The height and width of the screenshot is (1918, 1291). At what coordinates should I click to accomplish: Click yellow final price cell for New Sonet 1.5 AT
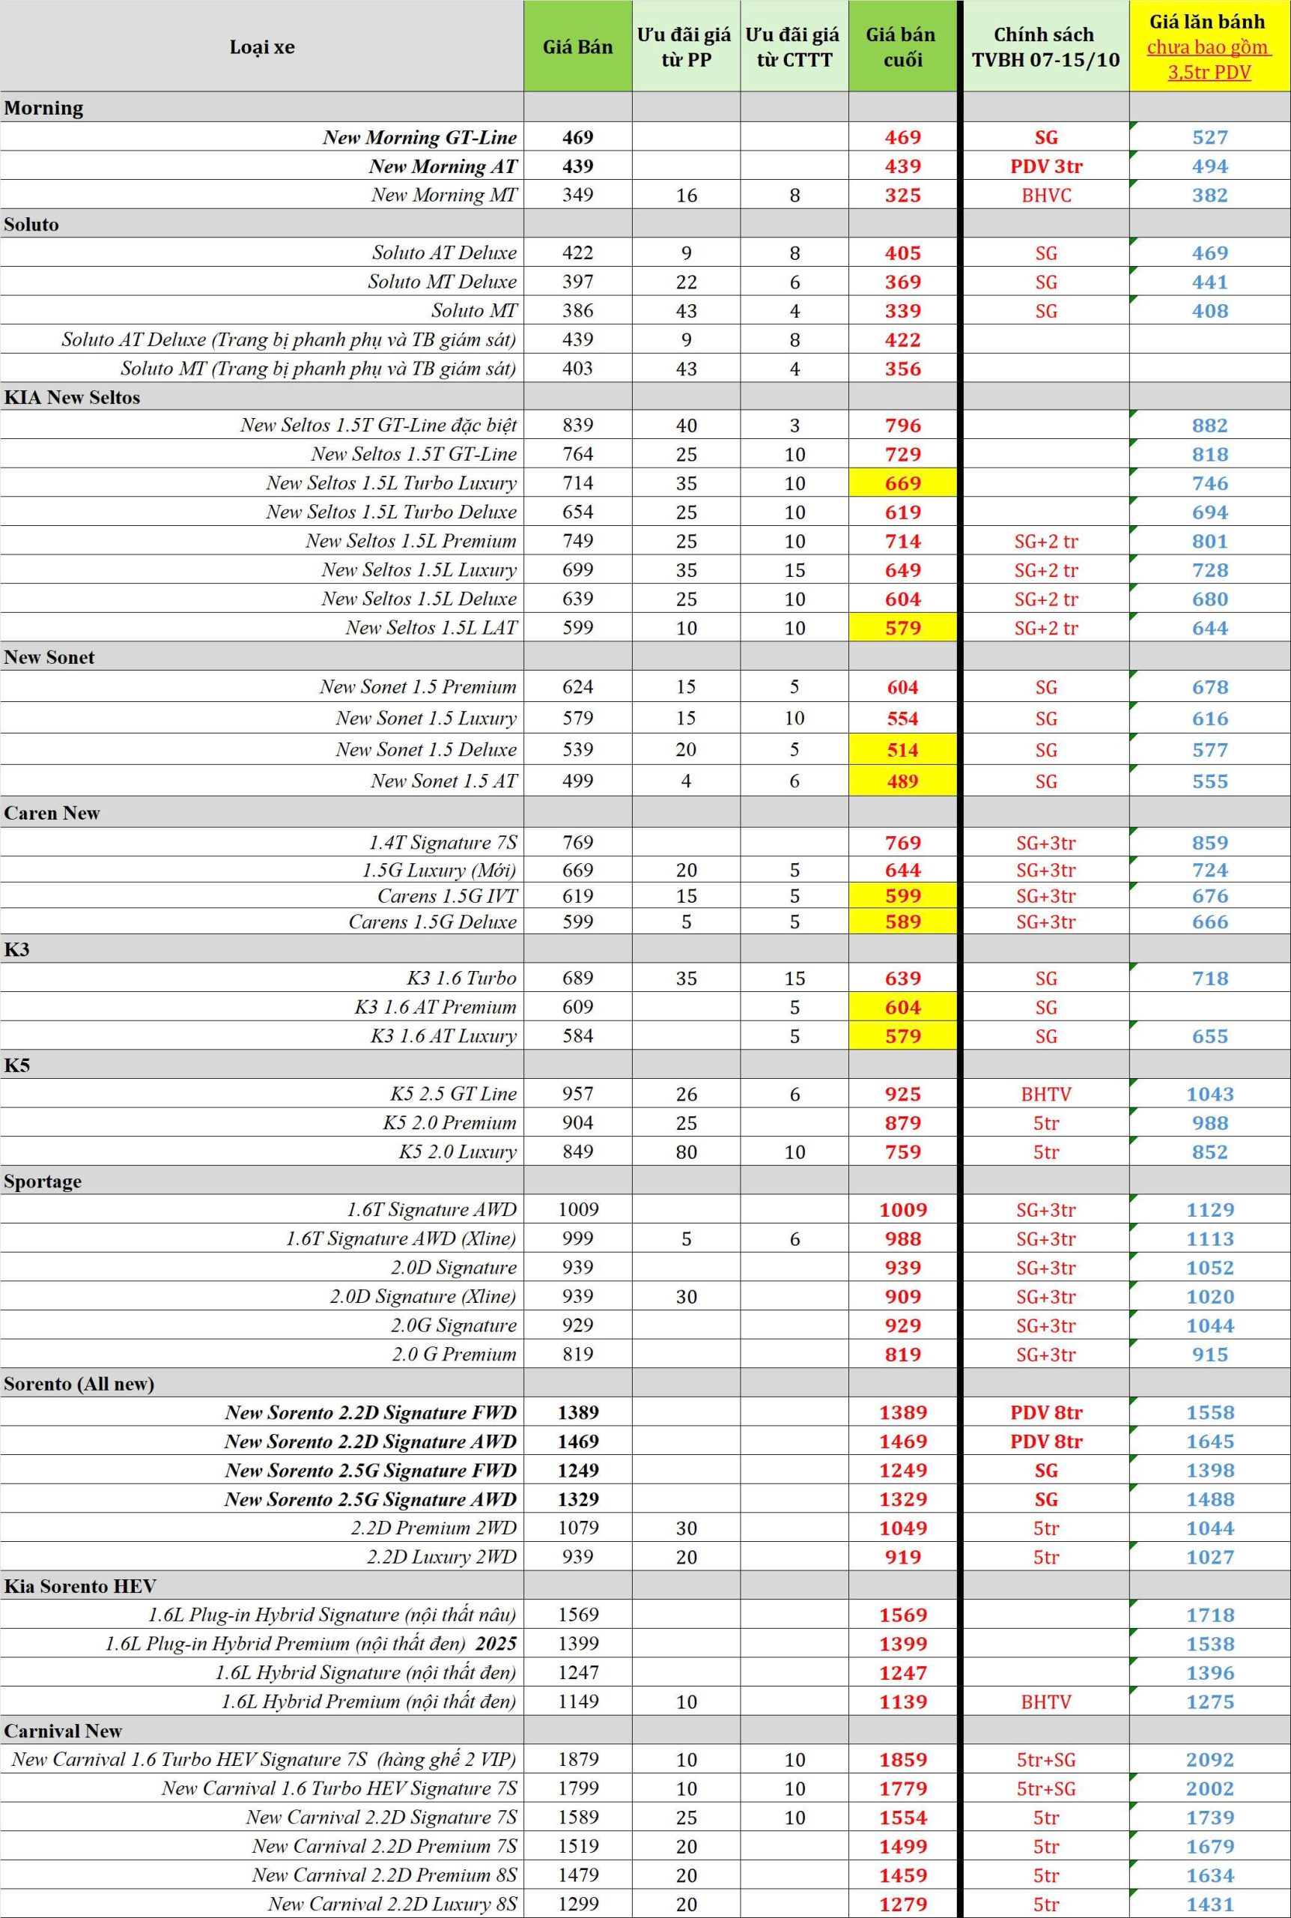pyautogui.click(x=902, y=781)
